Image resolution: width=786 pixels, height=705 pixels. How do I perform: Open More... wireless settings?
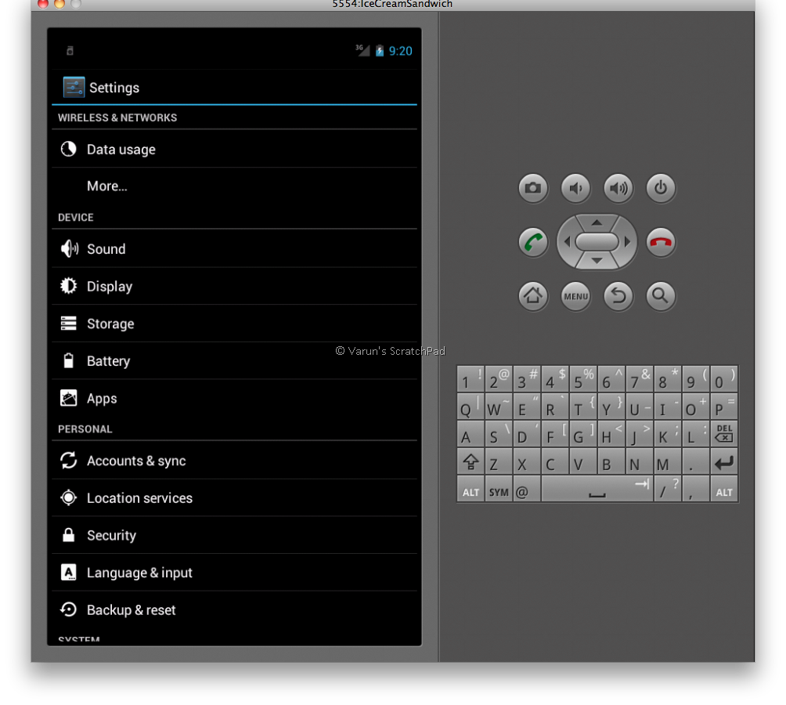tap(234, 186)
